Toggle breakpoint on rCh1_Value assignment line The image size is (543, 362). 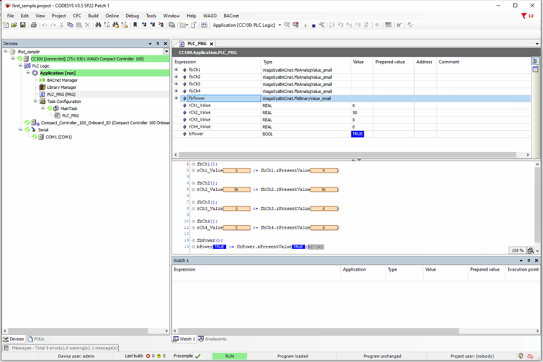coord(193,171)
